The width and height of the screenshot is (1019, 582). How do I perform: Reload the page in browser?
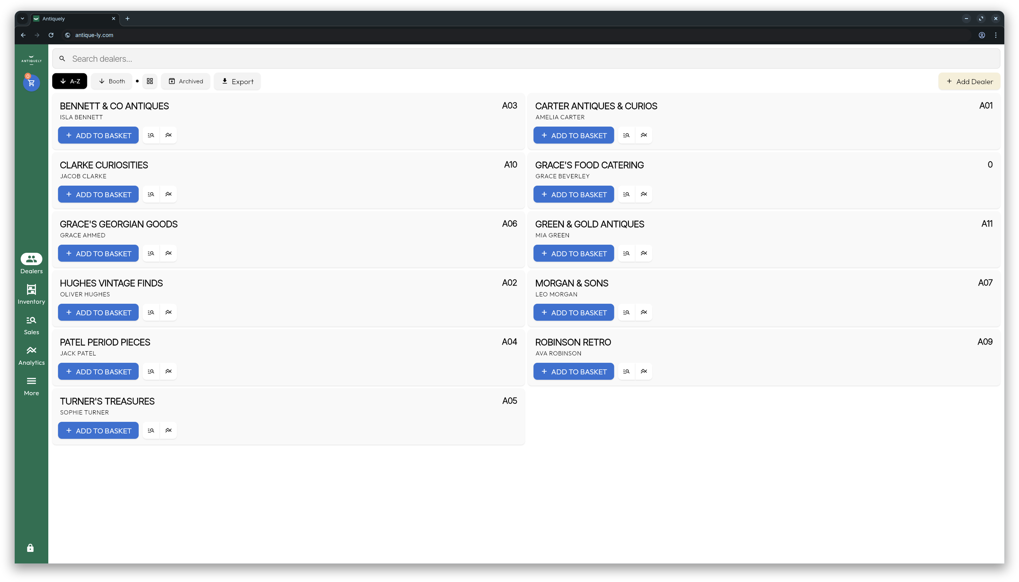(x=51, y=35)
